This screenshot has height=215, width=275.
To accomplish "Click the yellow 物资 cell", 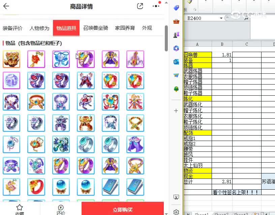I will [197, 171].
